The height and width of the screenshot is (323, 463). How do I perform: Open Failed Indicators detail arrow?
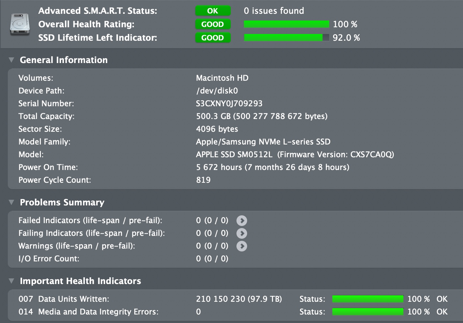242,221
